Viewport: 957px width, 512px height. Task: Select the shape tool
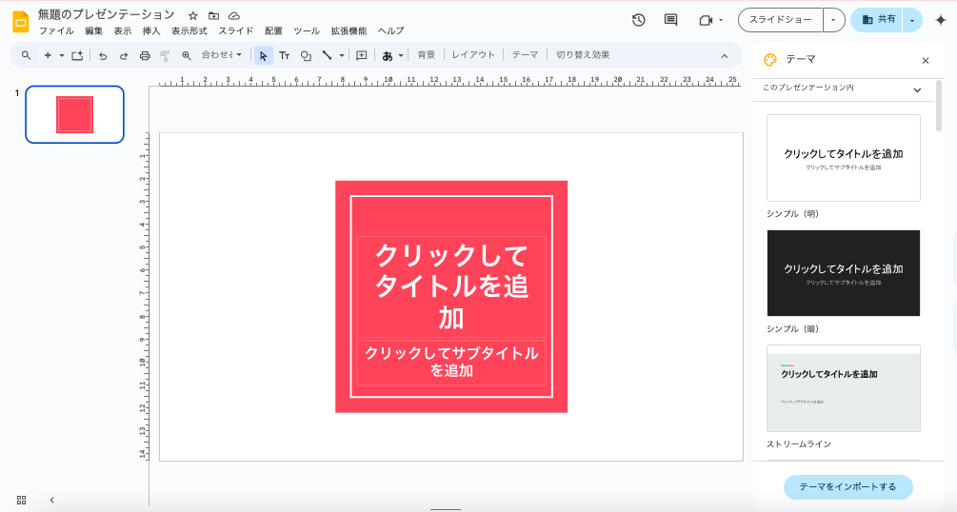[306, 55]
